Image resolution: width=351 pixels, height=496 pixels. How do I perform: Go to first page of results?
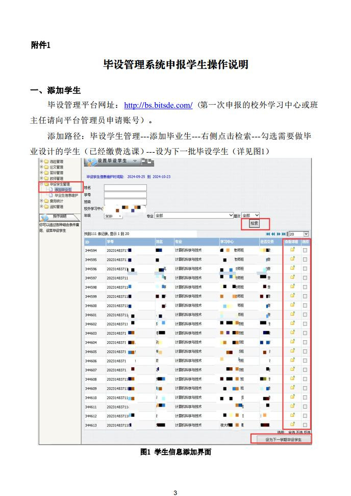267,233
